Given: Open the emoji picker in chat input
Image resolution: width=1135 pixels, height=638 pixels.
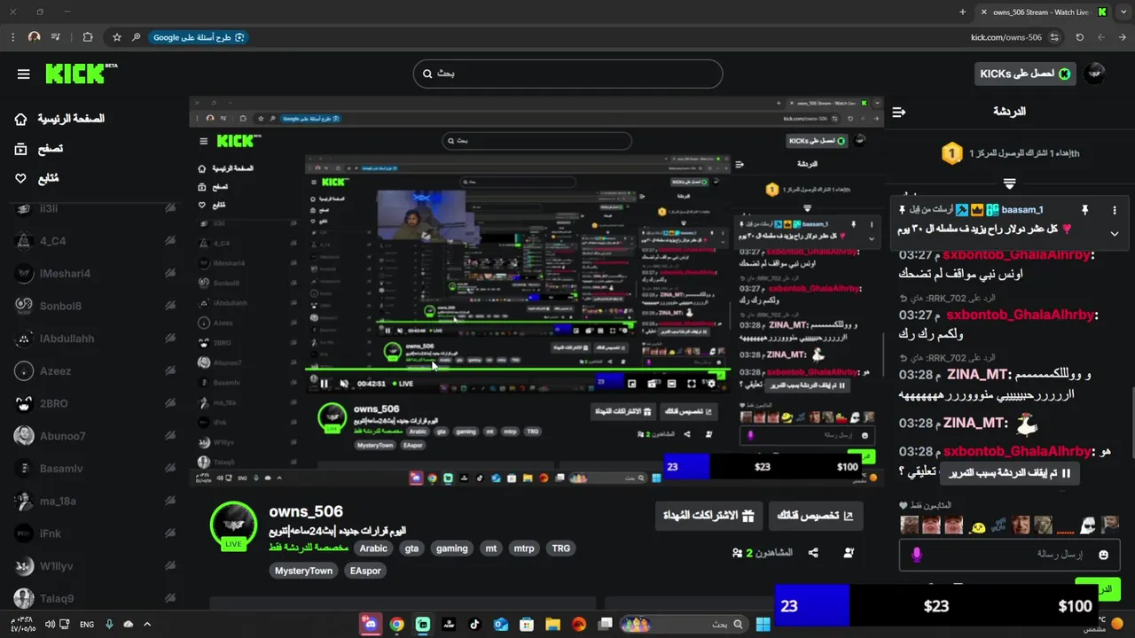Looking at the screenshot, I should point(1103,555).
